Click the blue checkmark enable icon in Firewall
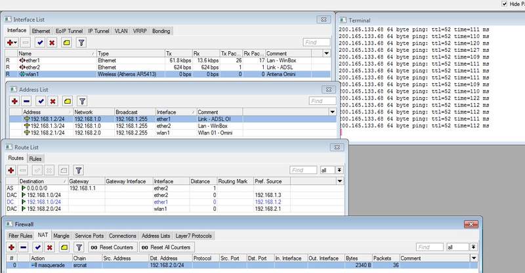The height and width of the screenshot is (273, 525). (37, 247)
